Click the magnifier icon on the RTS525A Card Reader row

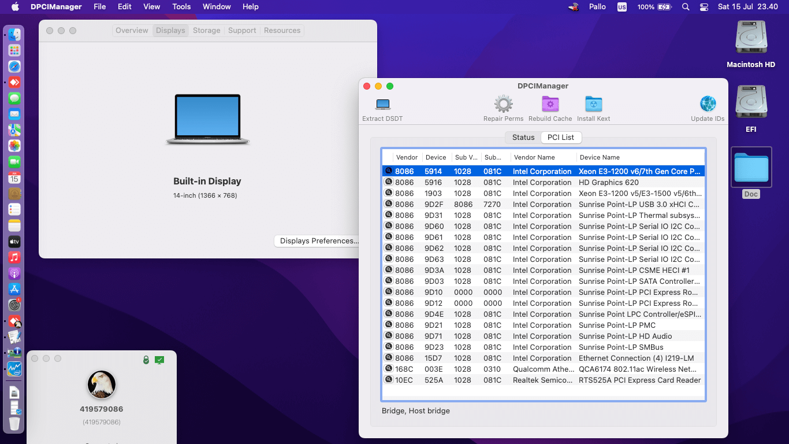(x=389, y=380)
